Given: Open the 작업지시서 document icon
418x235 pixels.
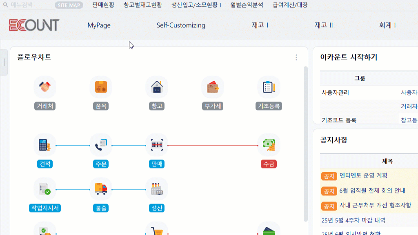Looking at the screenshot, I should [45, 188].
